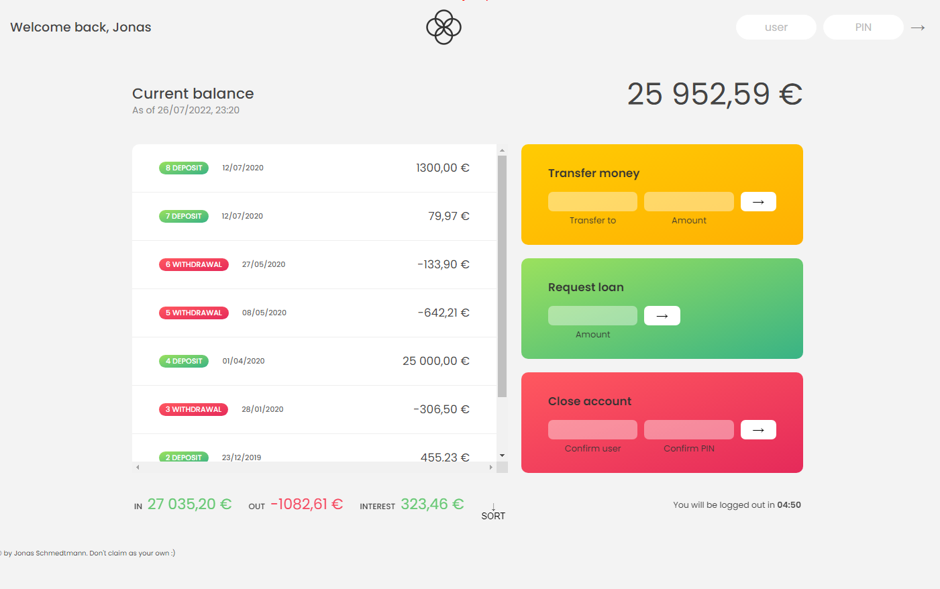This screenshot has width=940, height=589.
Task: Click the IN summary value 27 035,20 €
Action: tap(190, 504)
